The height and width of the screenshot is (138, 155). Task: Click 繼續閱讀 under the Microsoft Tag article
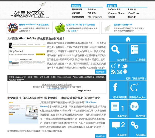(x=101, y=72)
